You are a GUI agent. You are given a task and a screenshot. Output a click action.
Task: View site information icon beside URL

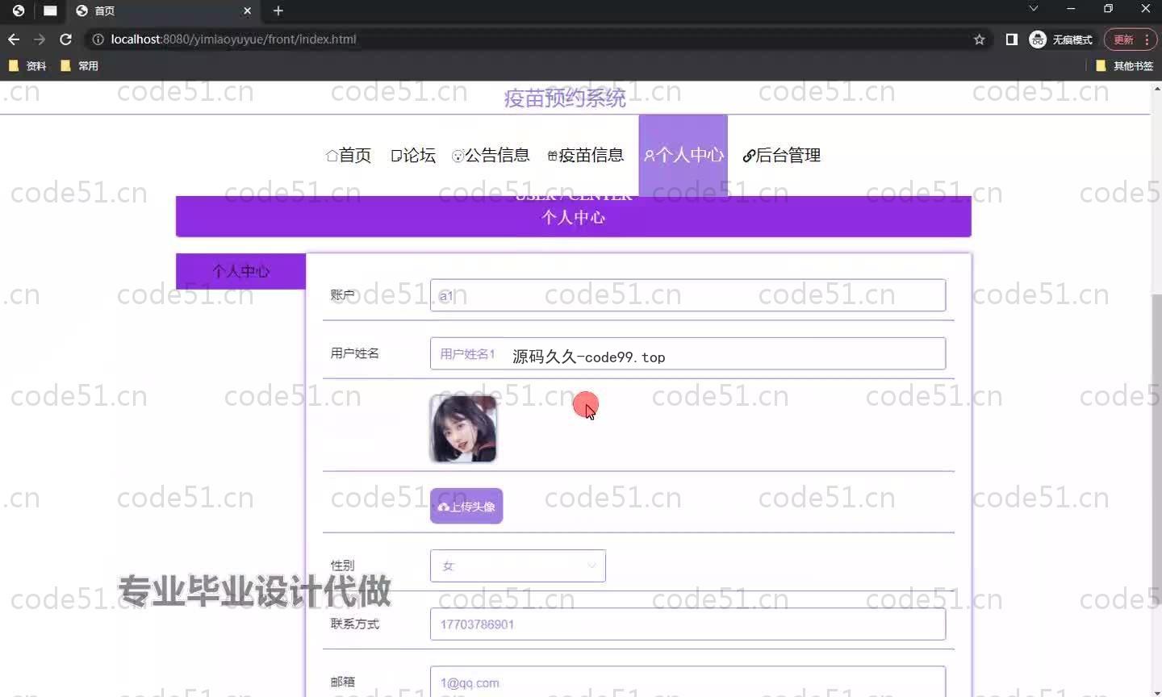click(98, 39)
